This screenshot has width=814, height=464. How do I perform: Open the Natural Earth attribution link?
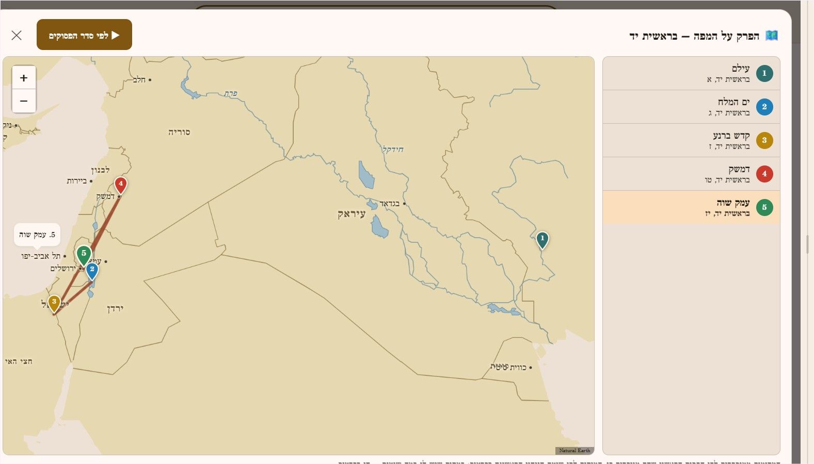[x=574, y=451]
